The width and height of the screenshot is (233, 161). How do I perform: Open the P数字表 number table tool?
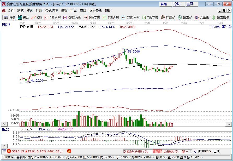86,18
